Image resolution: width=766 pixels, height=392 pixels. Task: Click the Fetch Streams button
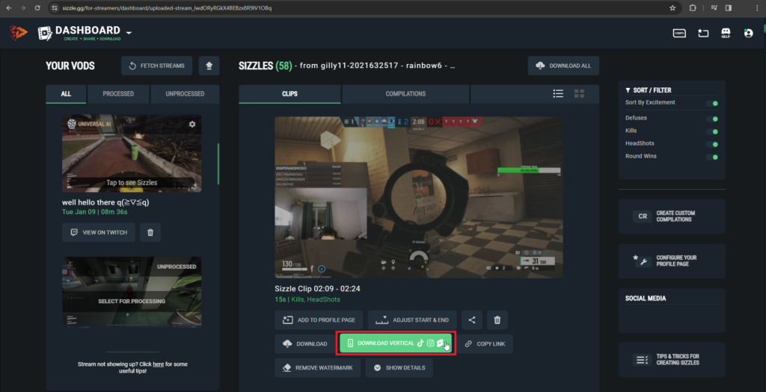tap(157, 66)
